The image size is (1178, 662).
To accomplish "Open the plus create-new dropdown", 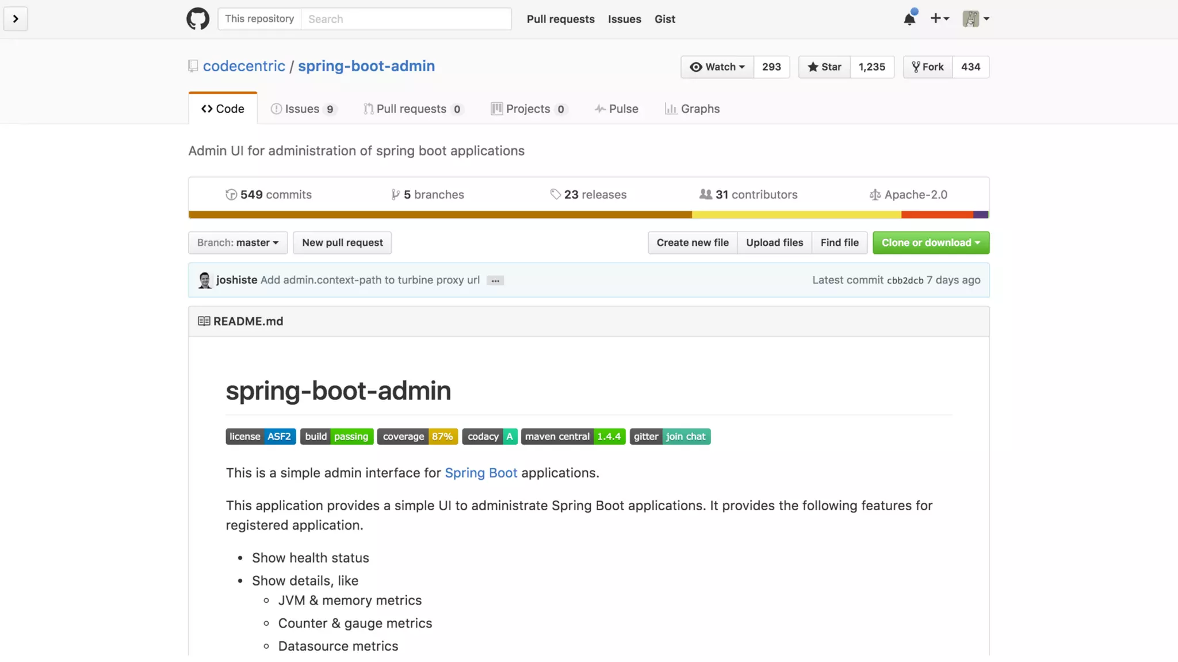I will (939, 19).
